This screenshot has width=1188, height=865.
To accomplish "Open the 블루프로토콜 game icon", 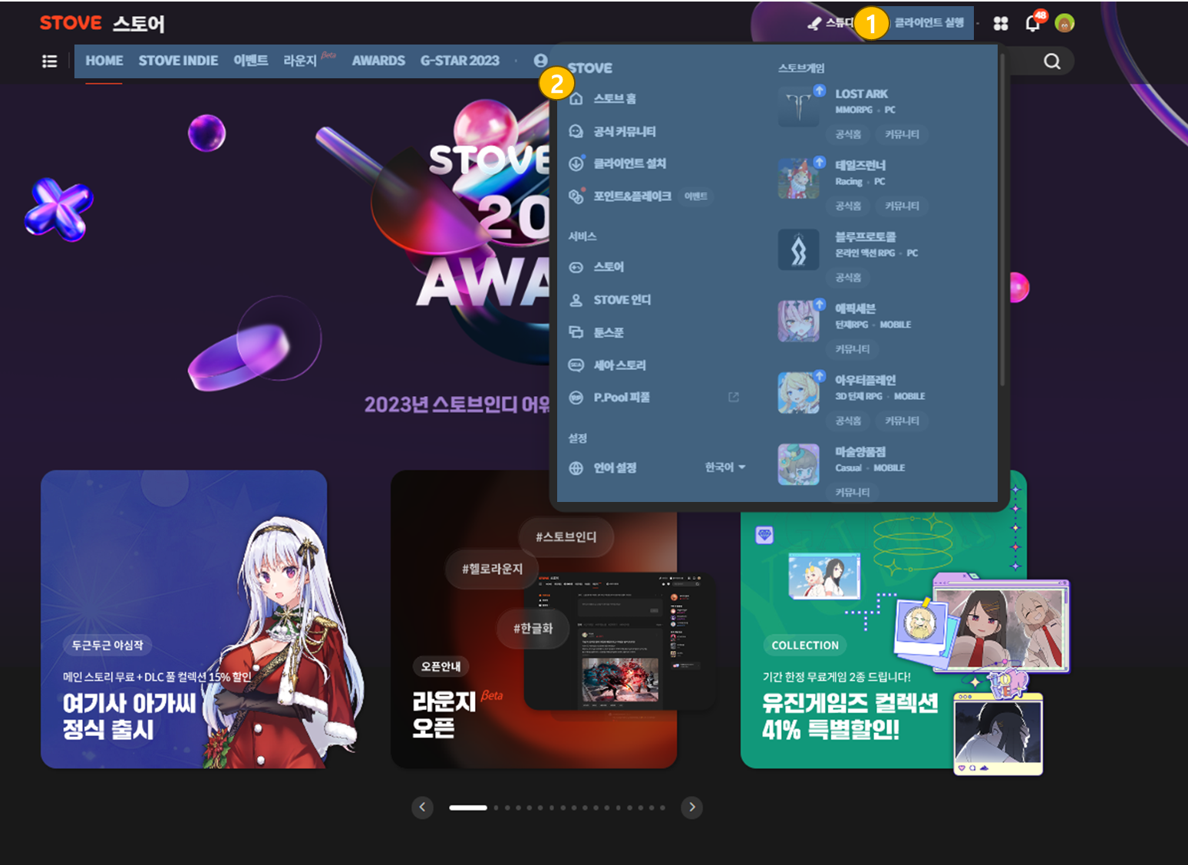I will [799, 249].
